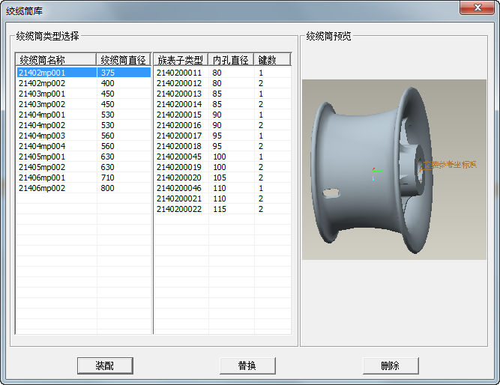The width and height of the screenshot is (500, 385).
Task: Select subtype row 2140200011
Action: coord(179,73)
